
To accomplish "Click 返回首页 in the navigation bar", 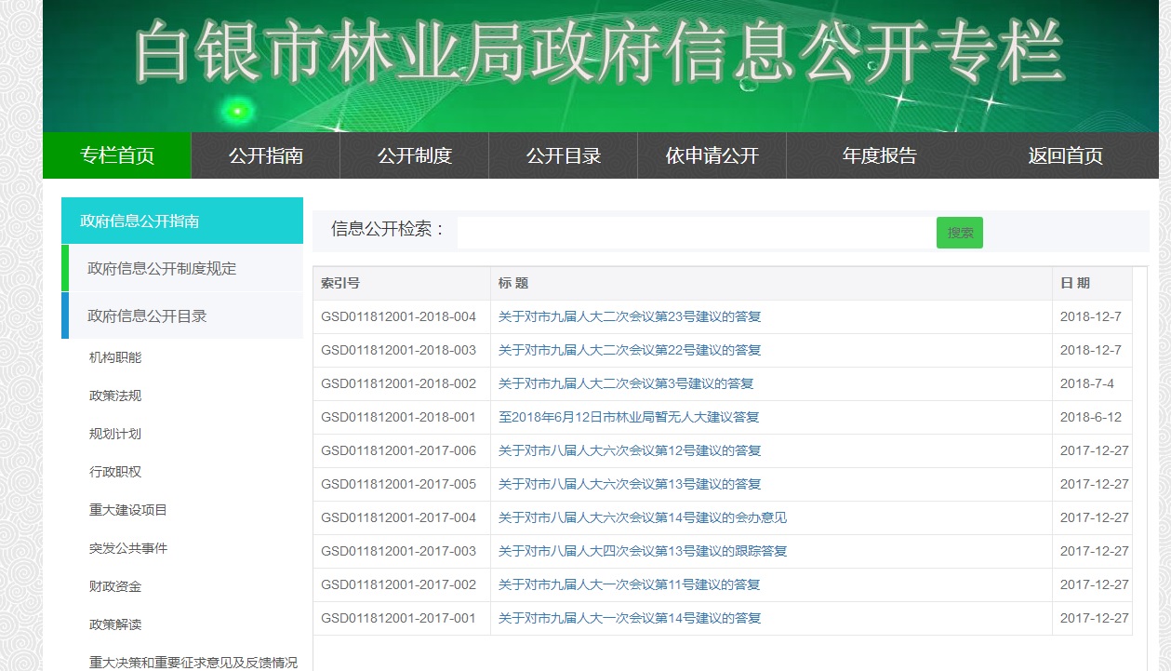I will tap(1066, 155).
